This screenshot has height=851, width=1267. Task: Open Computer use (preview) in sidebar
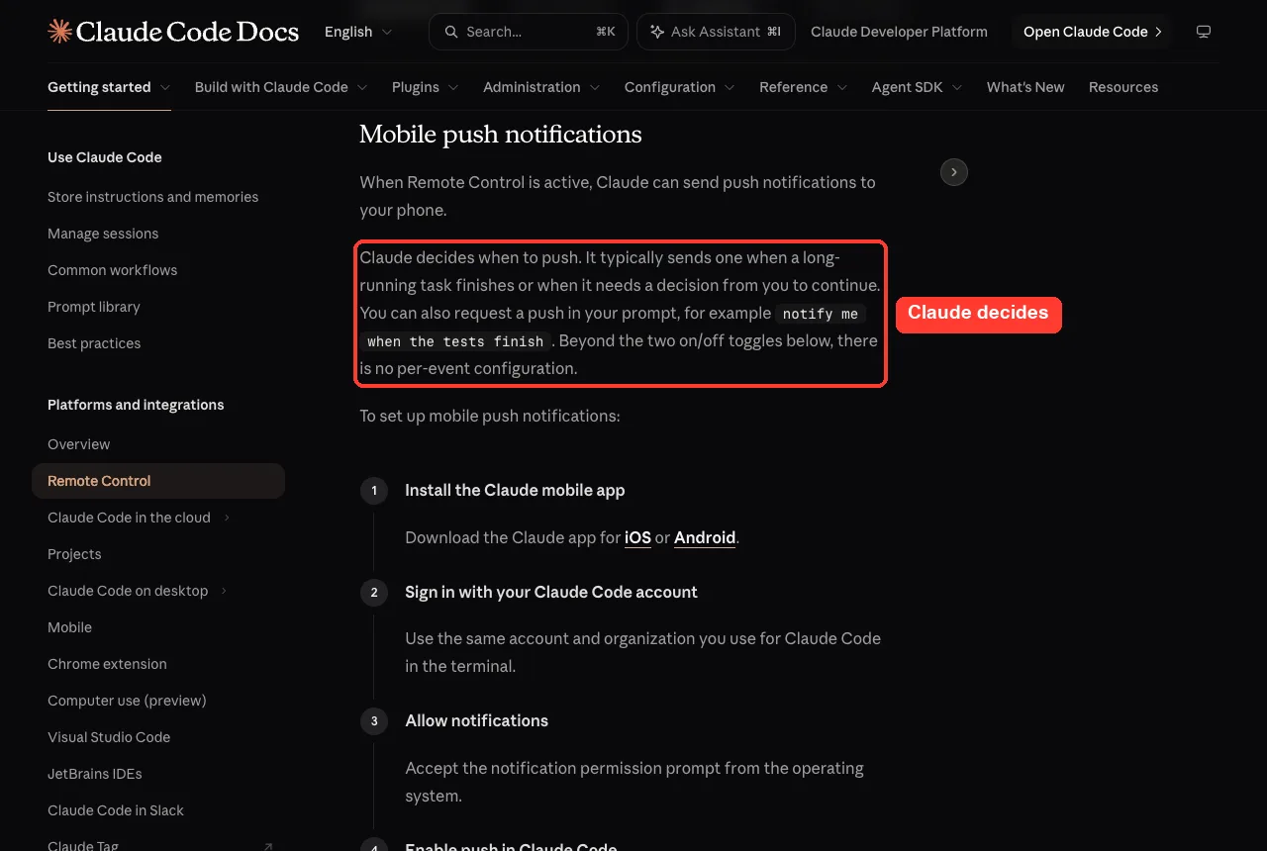127,701
